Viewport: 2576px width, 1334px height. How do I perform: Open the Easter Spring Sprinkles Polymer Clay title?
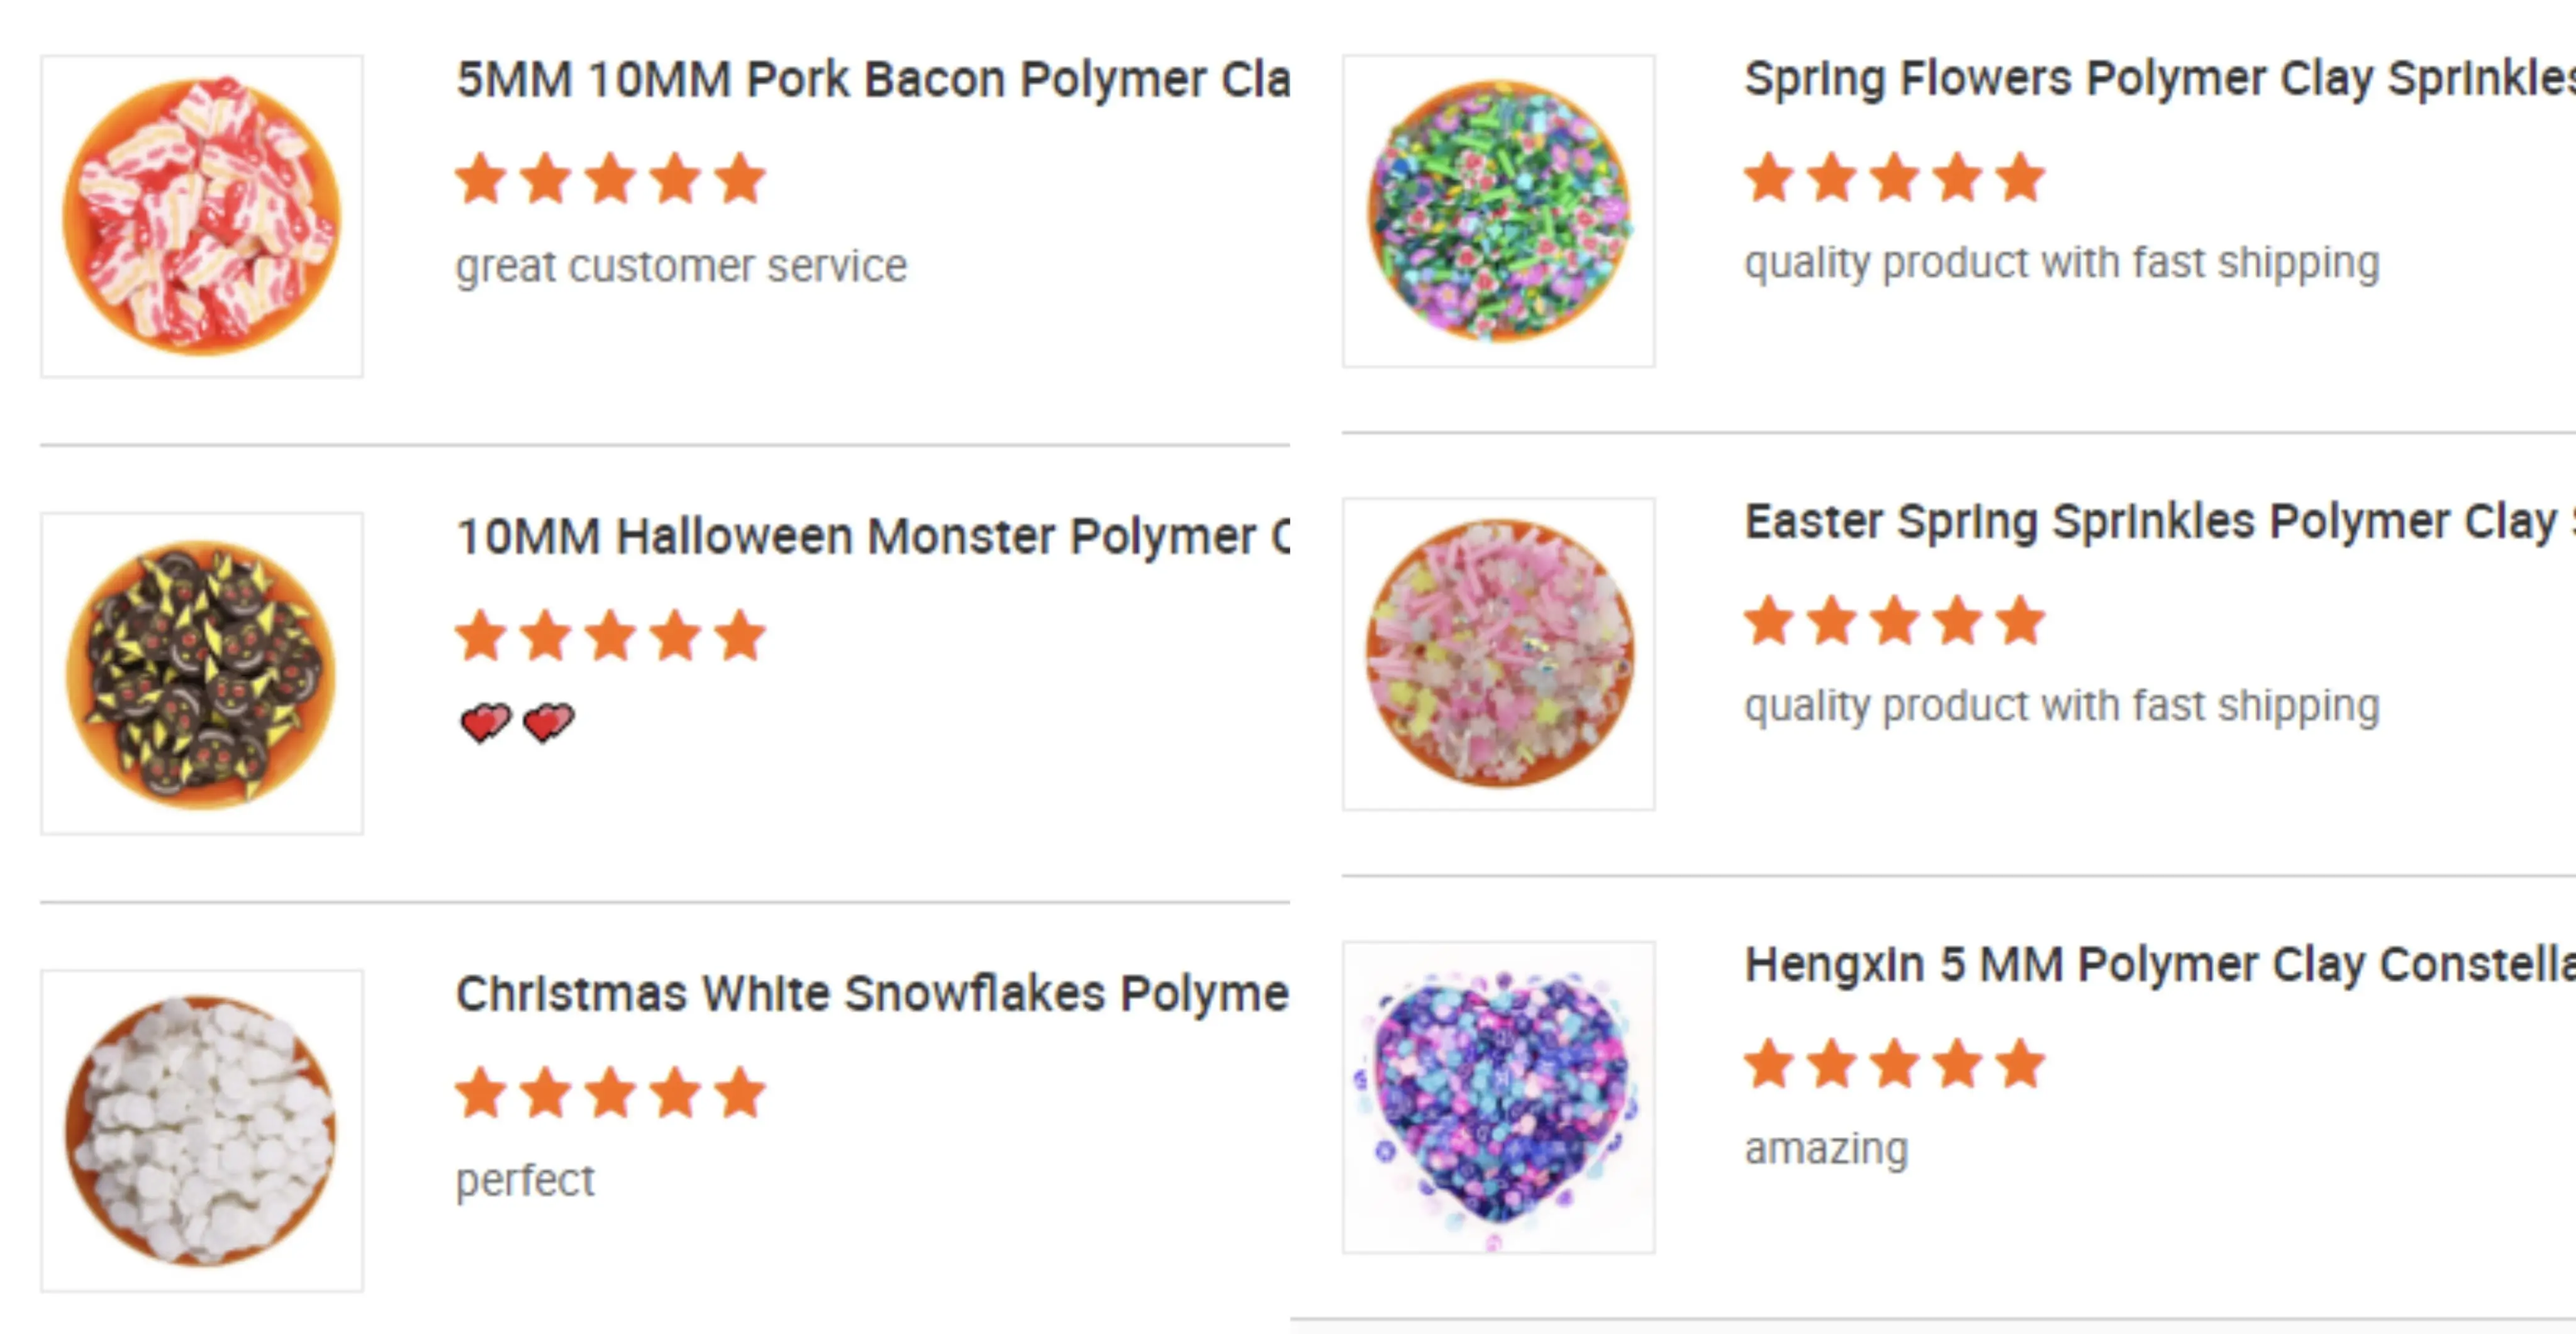(x=2158, y=522)
